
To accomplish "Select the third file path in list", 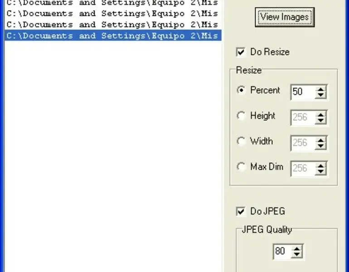I will [x=112, y=24].
